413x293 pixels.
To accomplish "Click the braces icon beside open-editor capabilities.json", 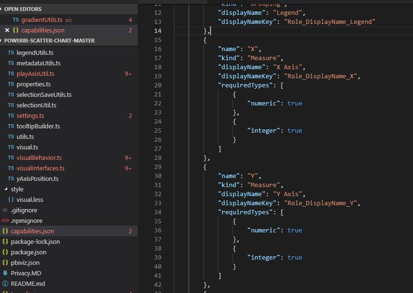I will pos(16,31).
